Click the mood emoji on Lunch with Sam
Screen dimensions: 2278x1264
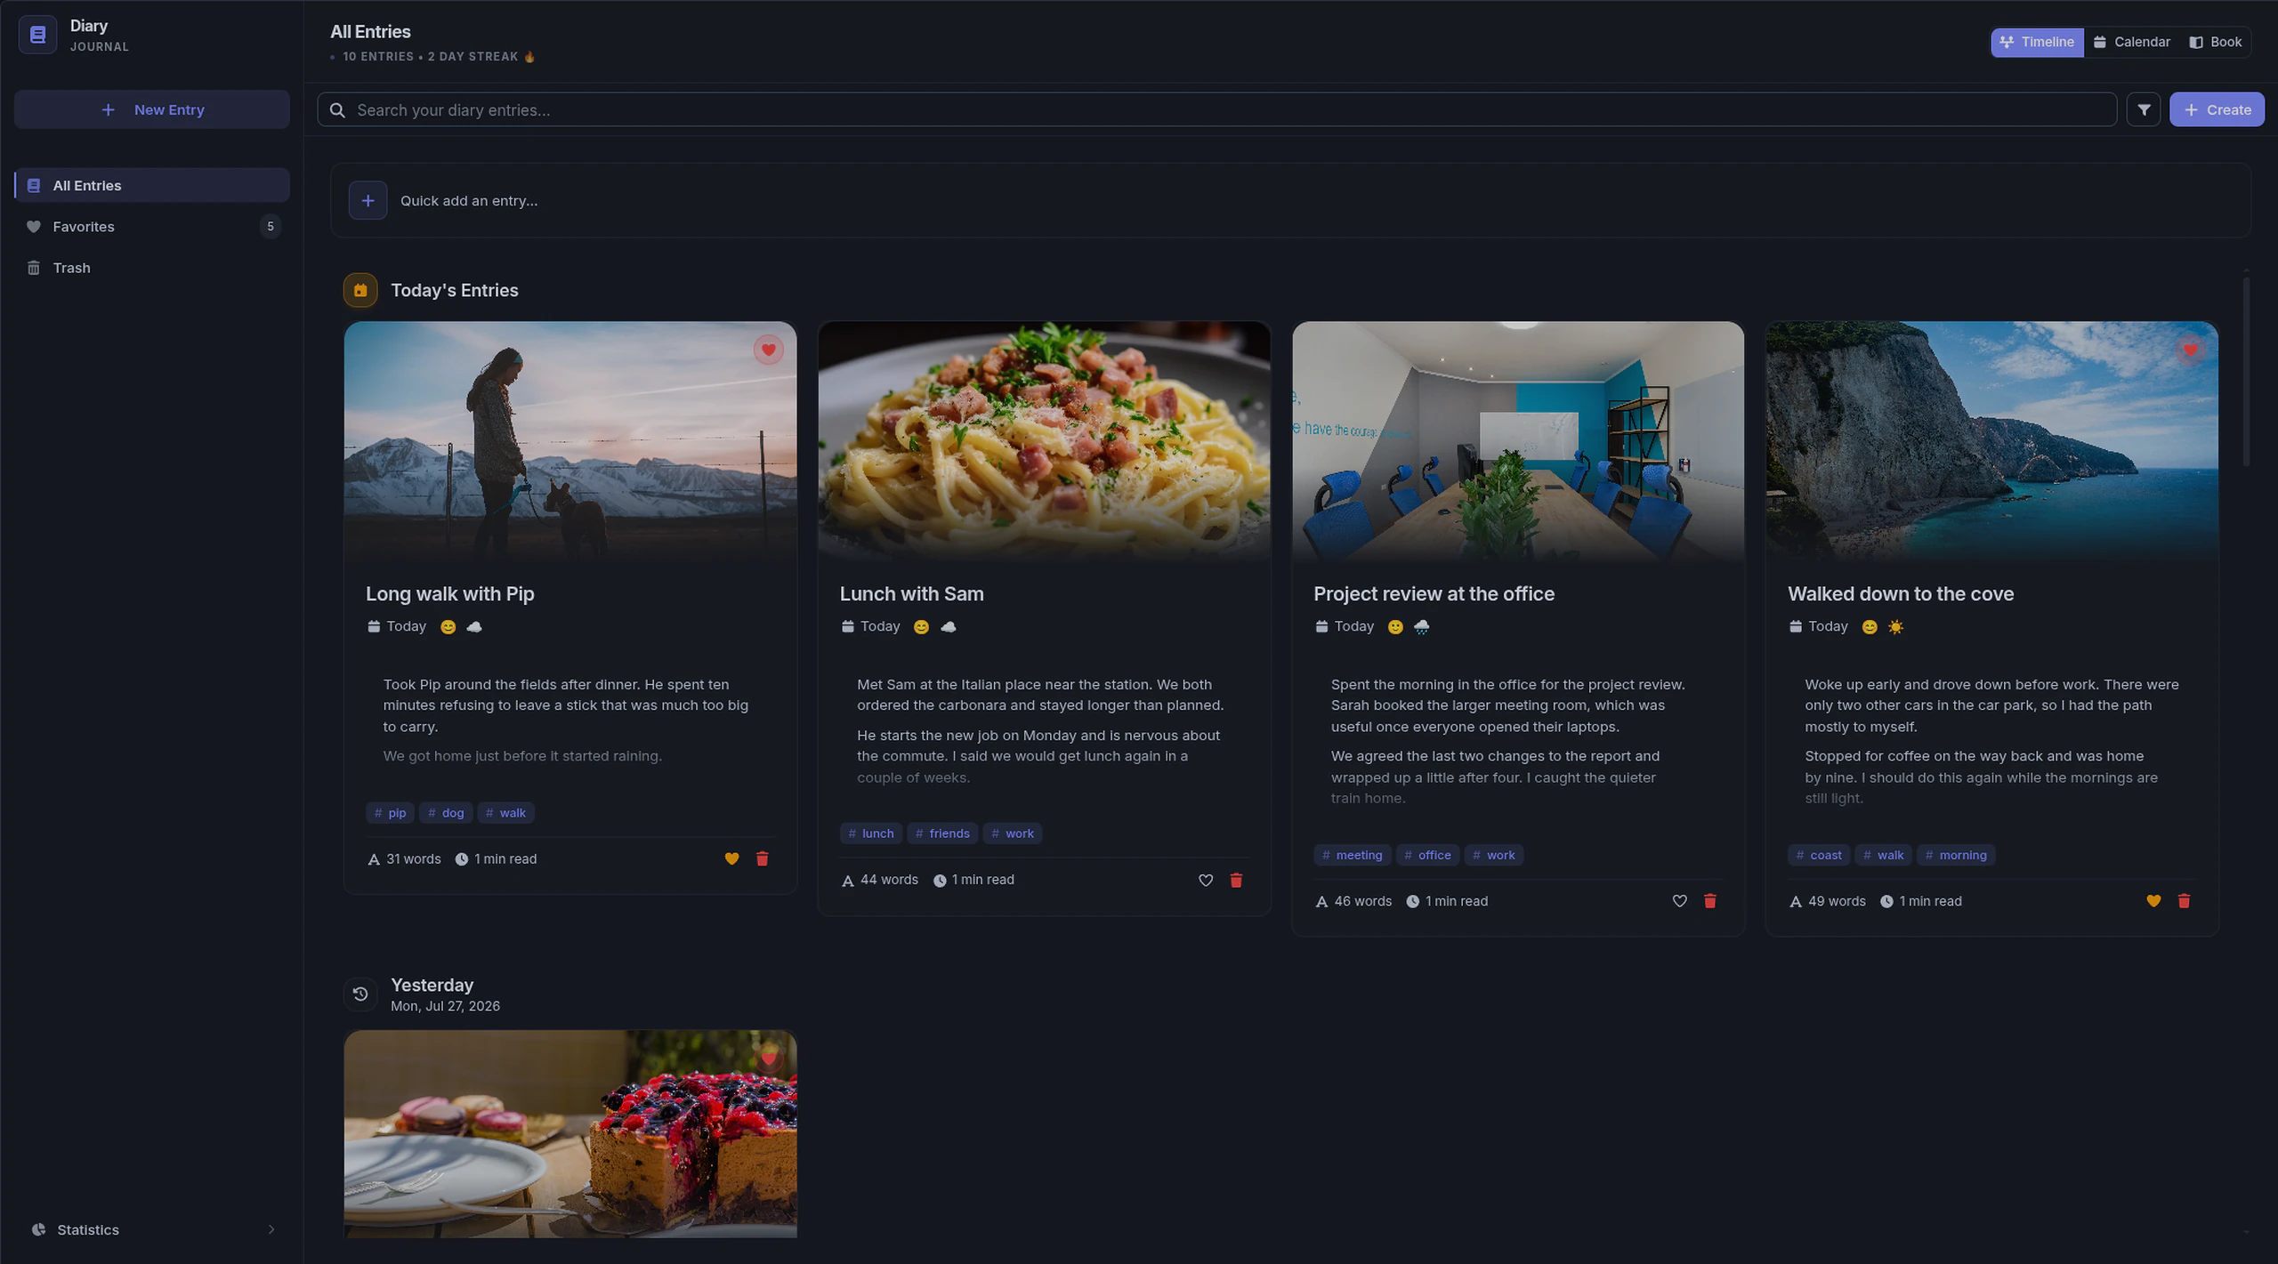click(x=921, y=627)
